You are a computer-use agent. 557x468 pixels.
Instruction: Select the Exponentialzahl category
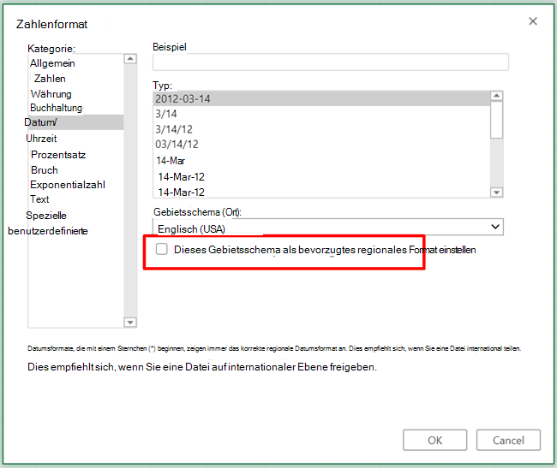coord(68,185)
